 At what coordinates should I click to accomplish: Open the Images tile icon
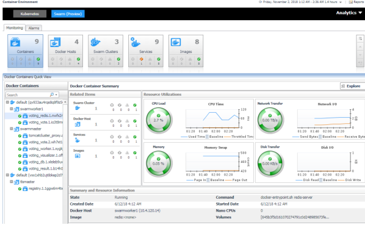176,42
